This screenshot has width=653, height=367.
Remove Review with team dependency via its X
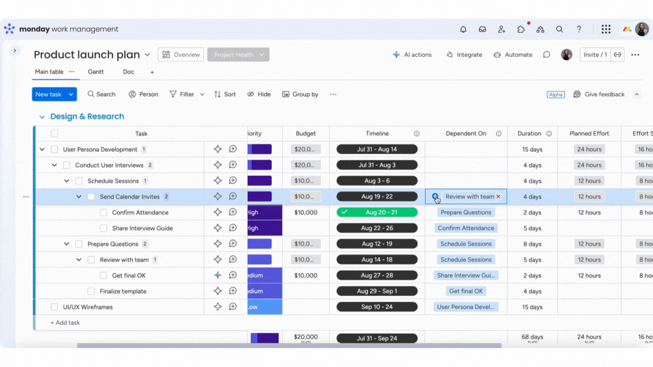pos(498,197)
